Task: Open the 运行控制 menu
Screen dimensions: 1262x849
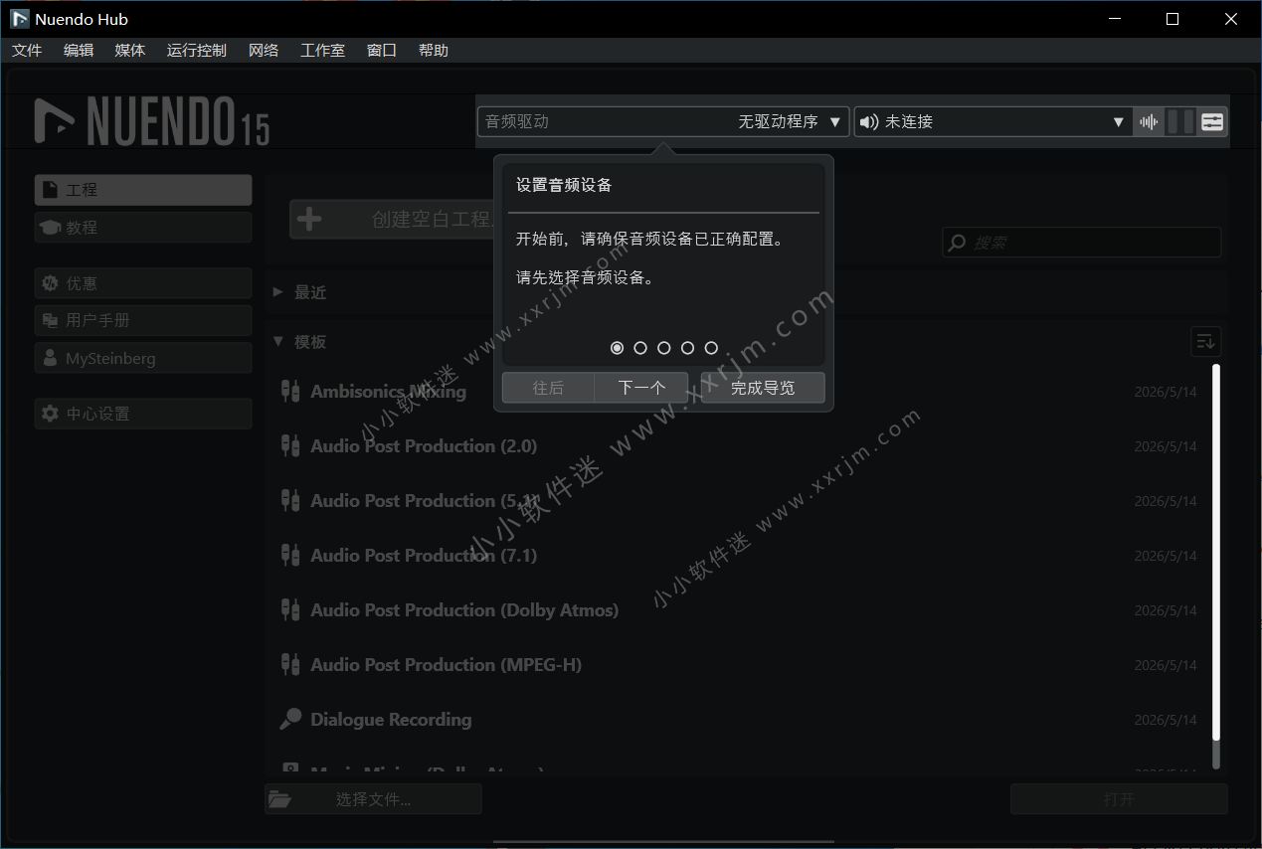Action: 197,51
